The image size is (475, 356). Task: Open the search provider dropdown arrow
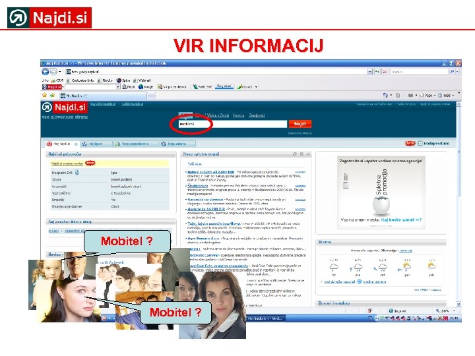coord(457,72)
